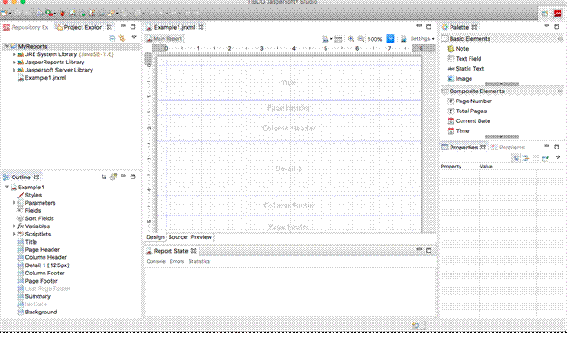This screenshot has width=572, height=337.
Task: Expand the JRE System Library node
Action: (15, 54)
